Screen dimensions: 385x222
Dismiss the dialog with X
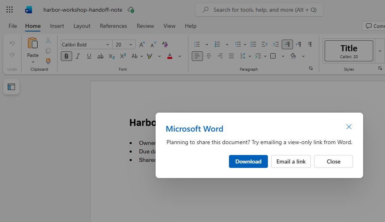pos(349,127)
